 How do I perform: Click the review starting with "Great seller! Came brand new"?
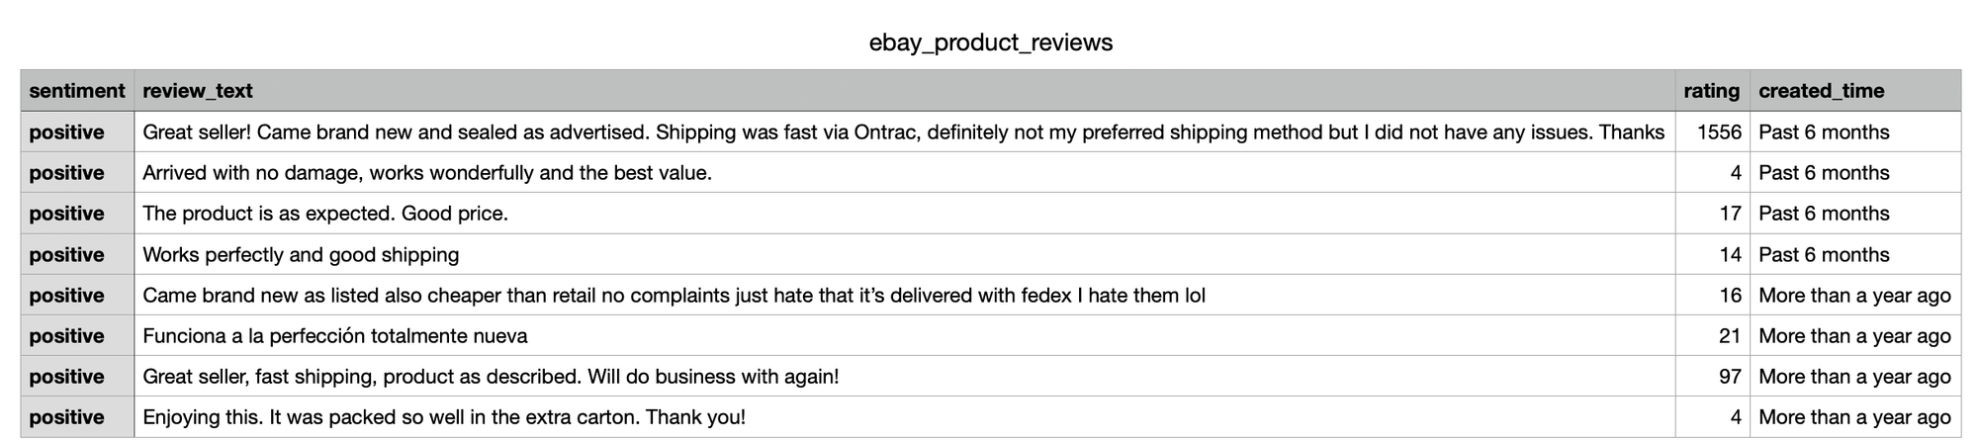pyautogui.click(x=903, y=133)
